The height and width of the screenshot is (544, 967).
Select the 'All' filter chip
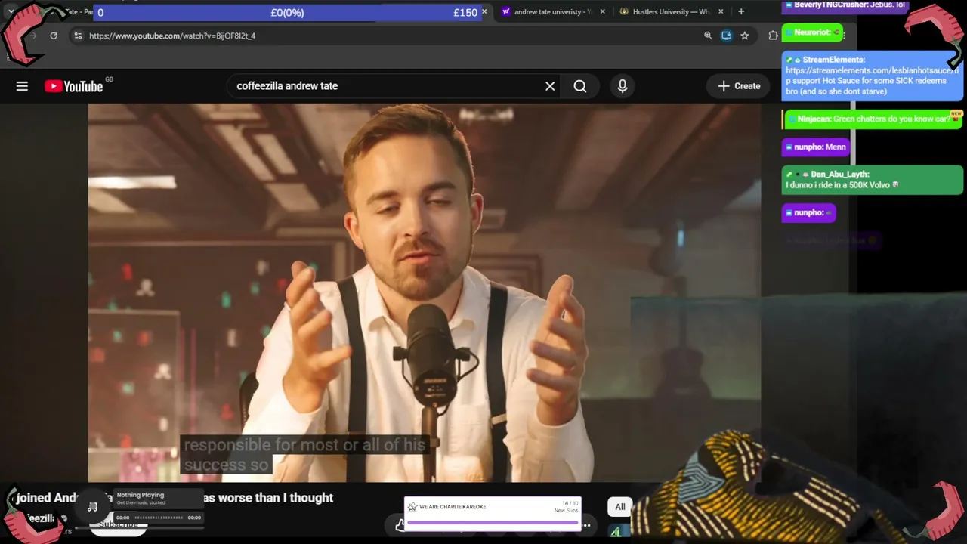(x=620, y=507)
